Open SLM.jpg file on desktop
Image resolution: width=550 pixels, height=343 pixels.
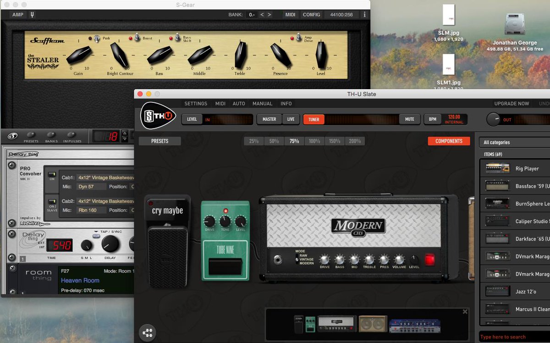click(449, 16)
